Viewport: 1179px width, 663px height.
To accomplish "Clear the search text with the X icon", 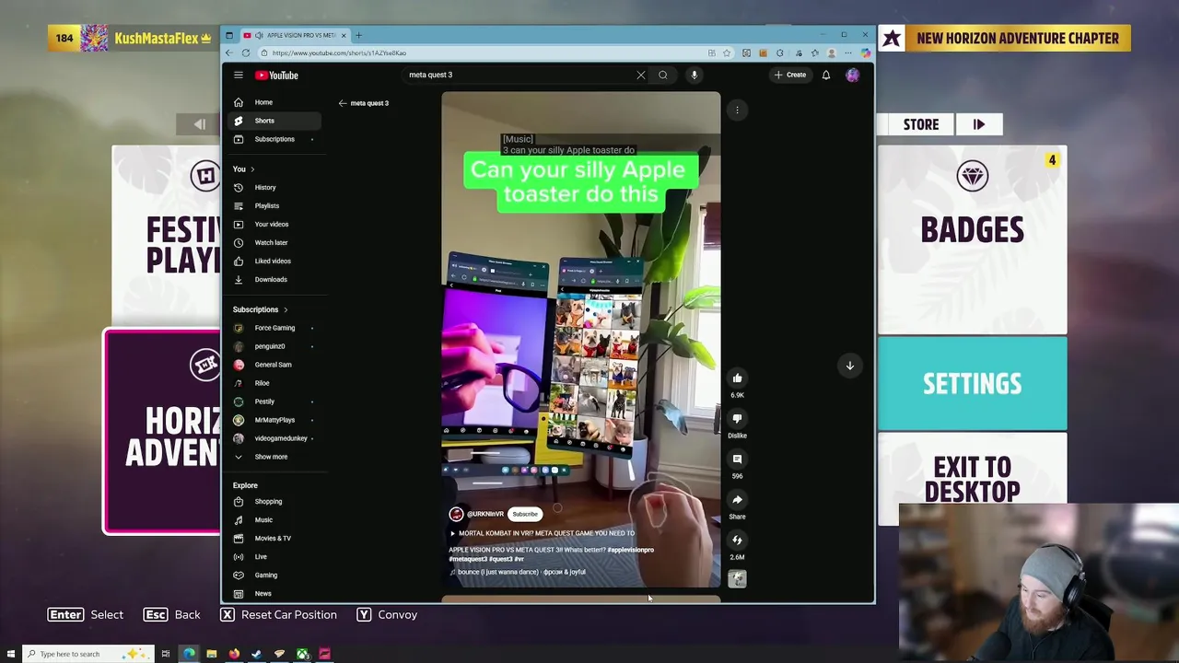I will click(x=641, y=75).
